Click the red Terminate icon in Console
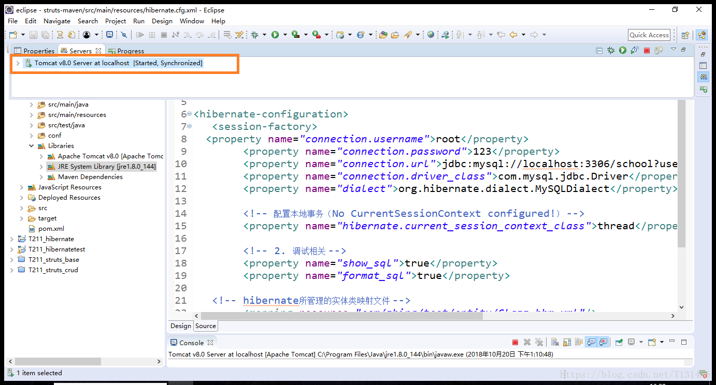 pyautogui.click(x=515, y=342)
